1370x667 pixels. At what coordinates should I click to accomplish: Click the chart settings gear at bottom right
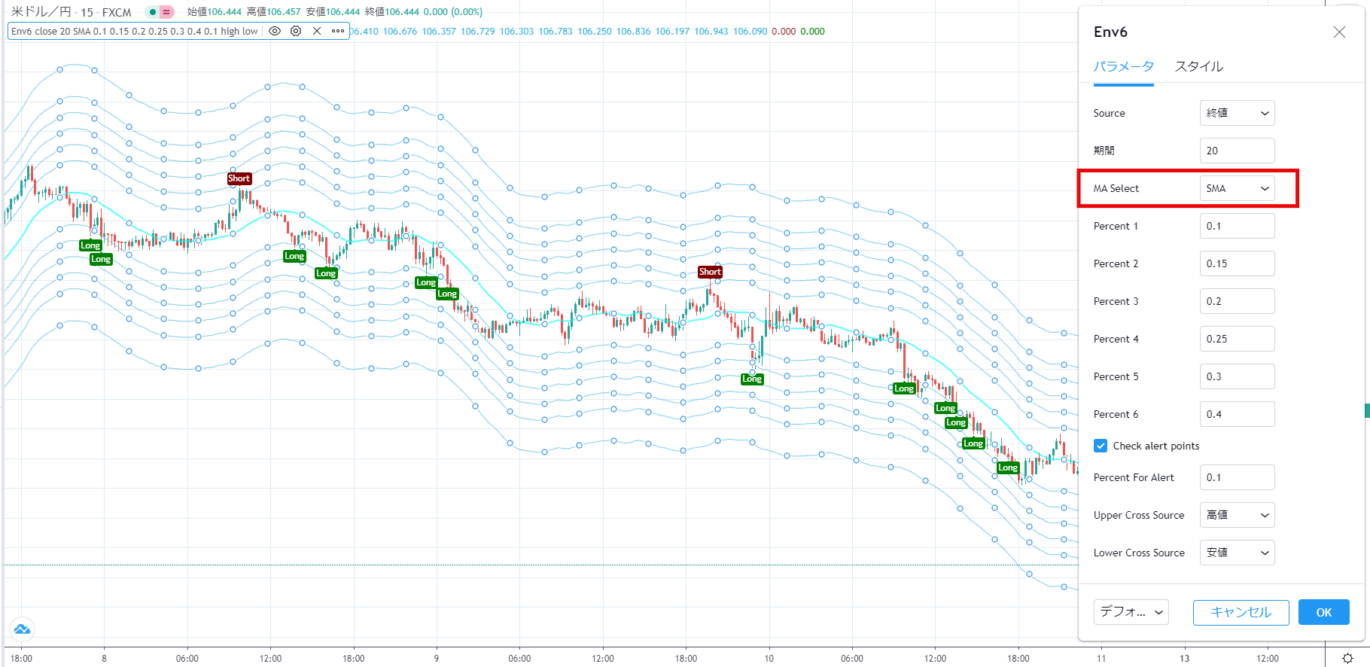(x=1347, y=658)
